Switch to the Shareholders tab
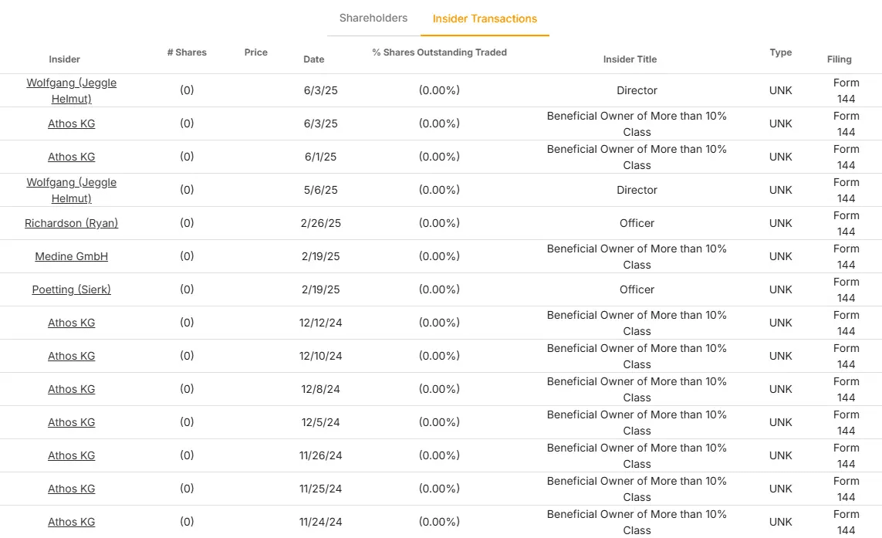This screenshot has height=538, width=882. click(373, 18)
